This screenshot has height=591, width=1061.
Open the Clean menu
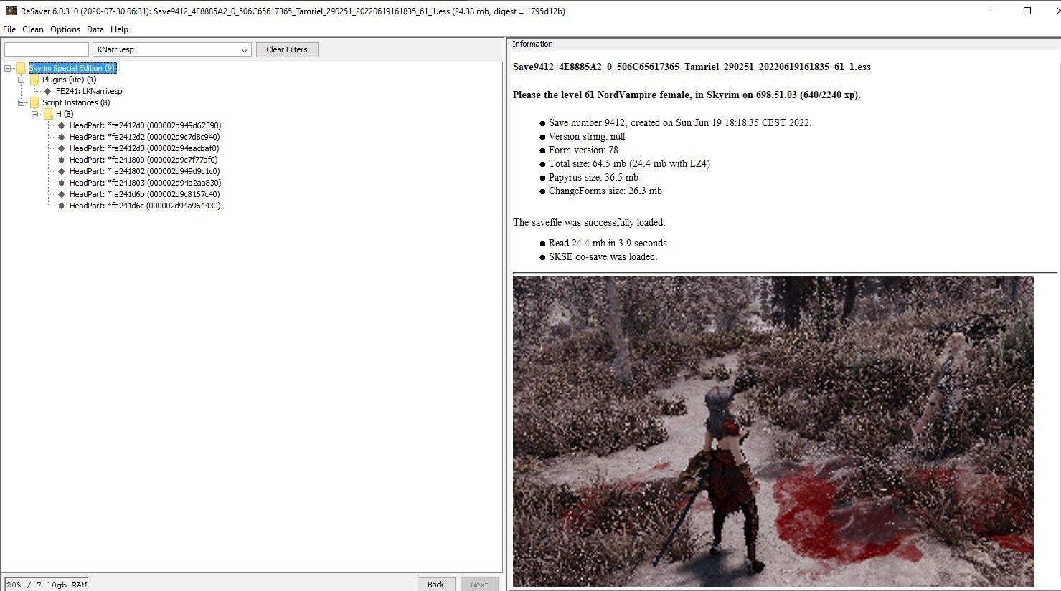pyautogui.click(x=33, y=29)
